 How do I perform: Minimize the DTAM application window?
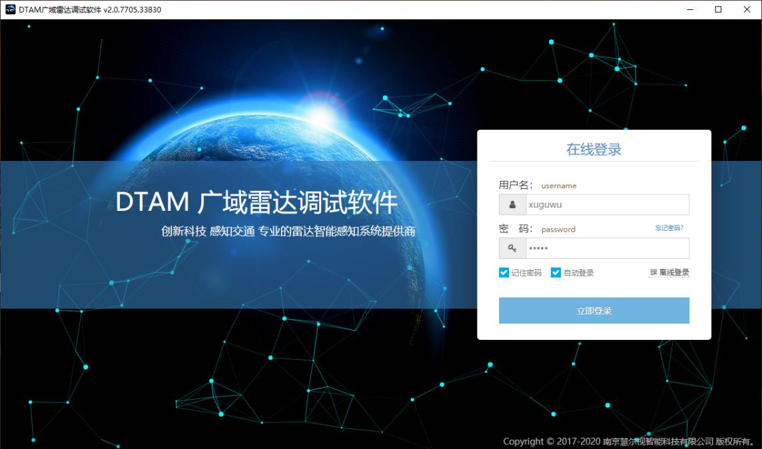[x=690, y=9]
